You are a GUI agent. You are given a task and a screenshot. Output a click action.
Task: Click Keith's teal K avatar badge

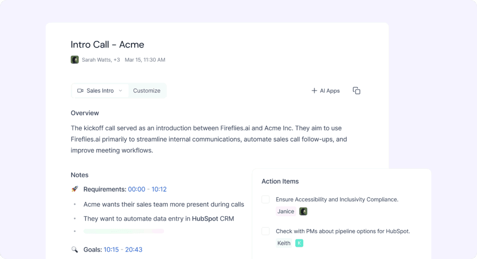[299, 243]
